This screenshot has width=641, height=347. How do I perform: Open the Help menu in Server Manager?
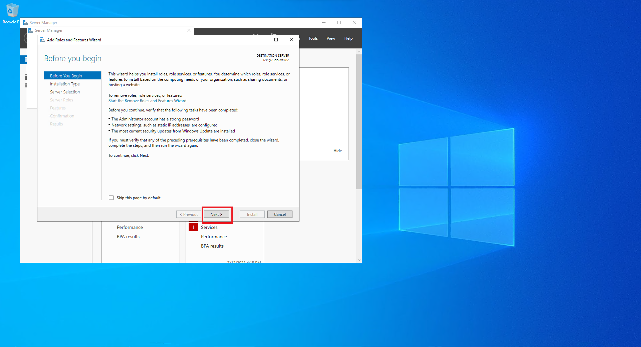coord(348,38)
